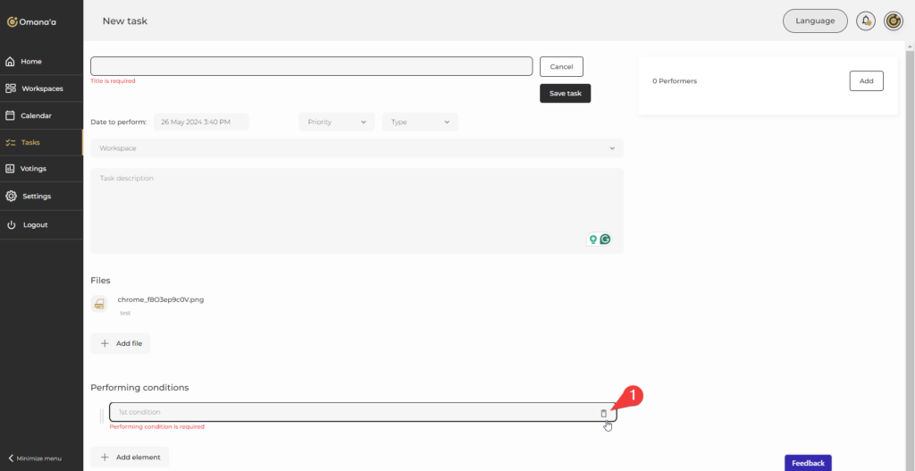915x471 pixels.
Task: Expand the Priority dropdown
Action: pyautogui.click(x=337, y=122)
